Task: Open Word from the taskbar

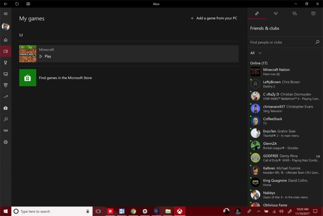Action: [x=122, y=211]
